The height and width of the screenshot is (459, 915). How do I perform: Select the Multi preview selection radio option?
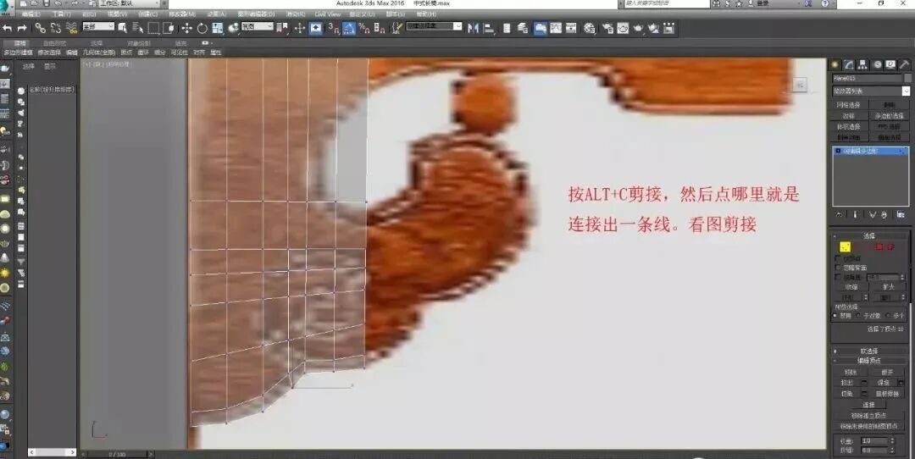[x=887, y=316]
